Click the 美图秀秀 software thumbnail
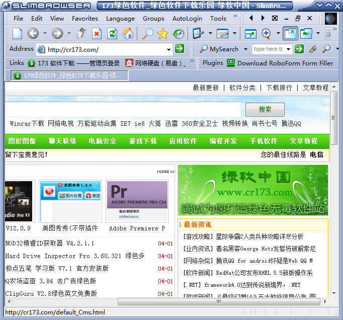 pos(70,201)
